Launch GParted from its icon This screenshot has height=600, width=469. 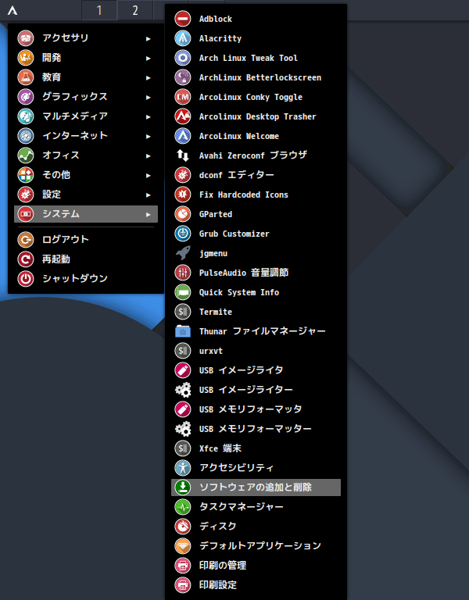point(183,214)
